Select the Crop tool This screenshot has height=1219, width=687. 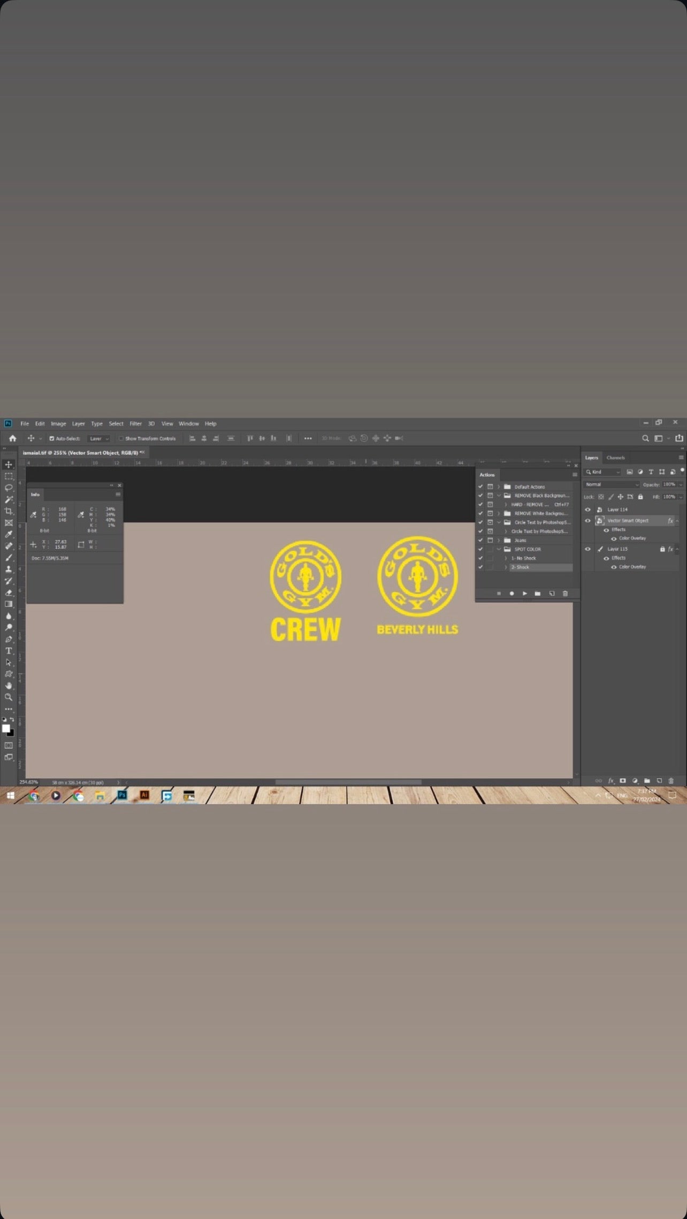[9, 511]
